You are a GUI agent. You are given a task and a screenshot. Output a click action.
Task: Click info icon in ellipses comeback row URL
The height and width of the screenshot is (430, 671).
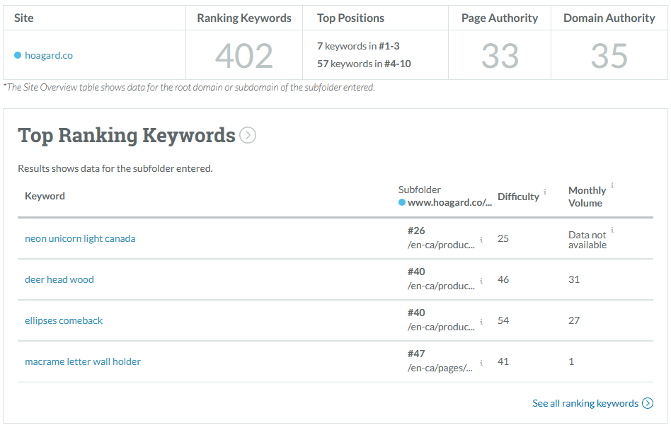[481, 322]
